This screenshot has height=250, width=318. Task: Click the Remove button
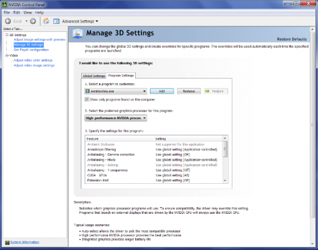coord(189,91)
